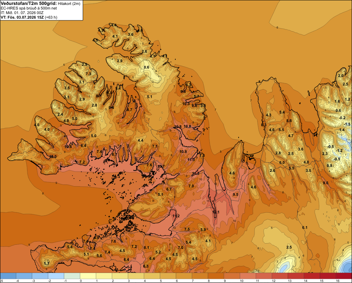Select the dark red legend swatch between 15 and 16
Viewport: 352px width, 283px height.
[x=328, y=276]
